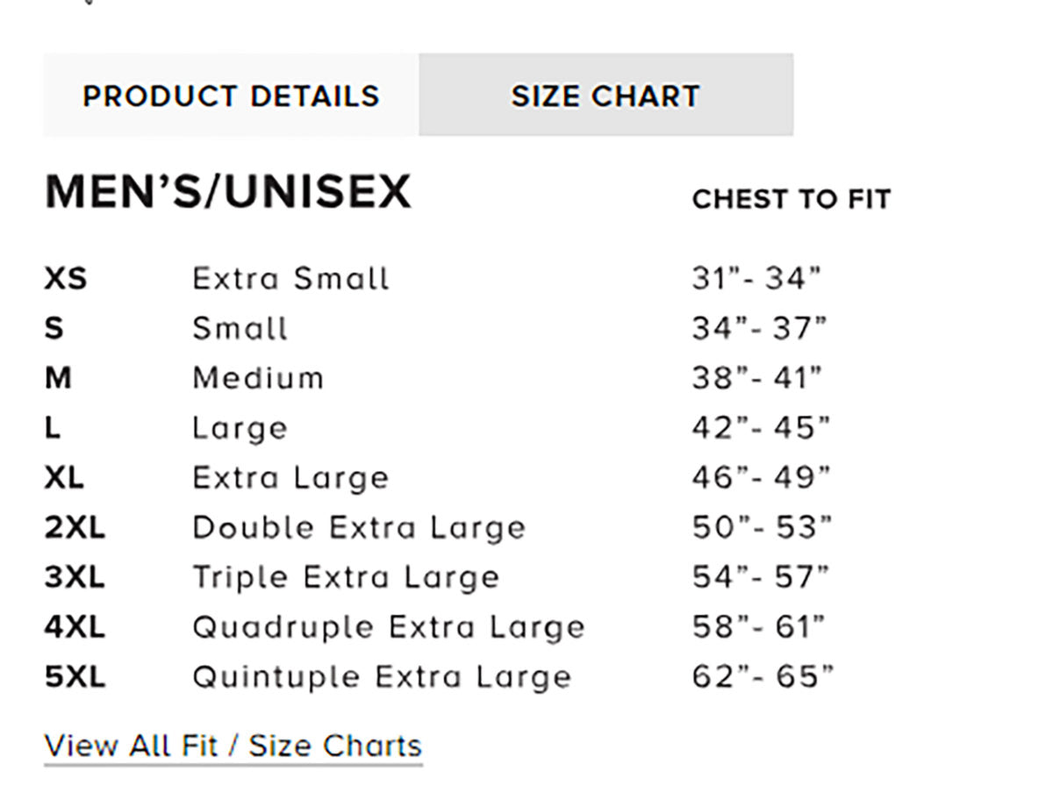The height and width of the screenshot is (800, 1053).
Task: Click the Small size name
Action: tap(240, 329)
